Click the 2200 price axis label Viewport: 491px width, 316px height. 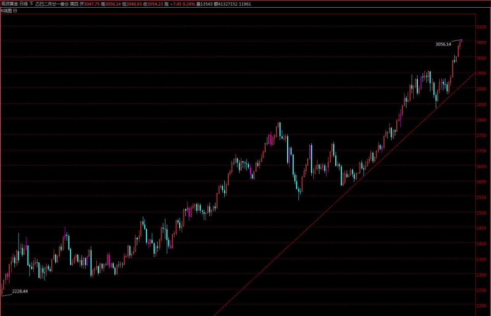[481, 306]
